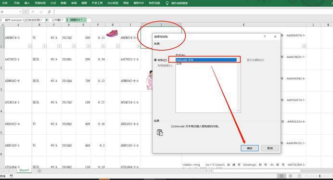
Task: Open the 公式 ribbon tab
Action: [53, 3]
